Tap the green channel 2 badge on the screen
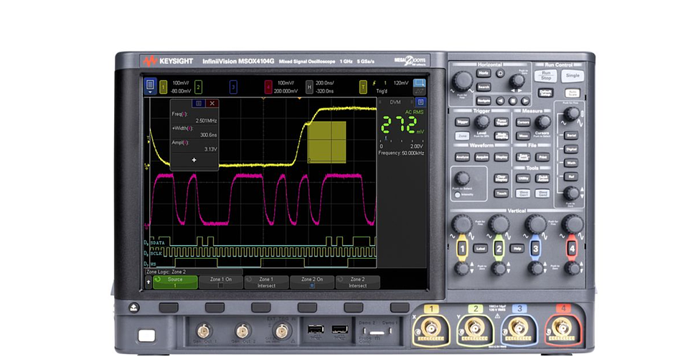This screenshot has width=693, height=357. [x=198, y=87]
